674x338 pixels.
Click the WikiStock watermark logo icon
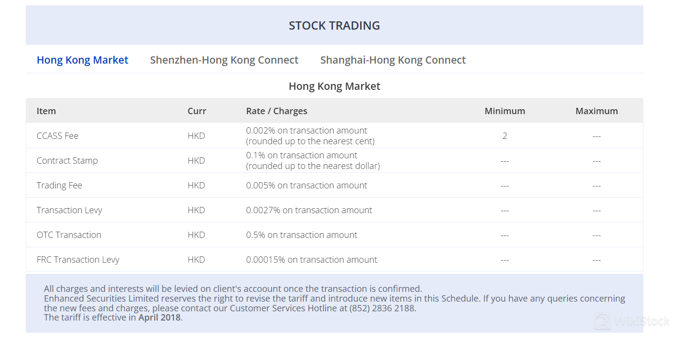click(x=603, y=321)
